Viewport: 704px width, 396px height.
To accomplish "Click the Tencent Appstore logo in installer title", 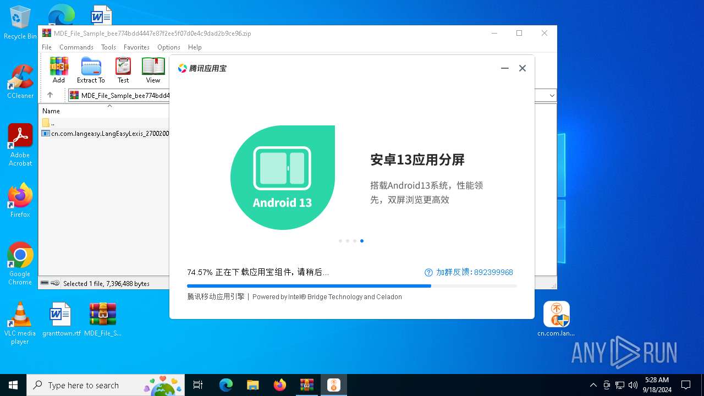I will [202, 68].
